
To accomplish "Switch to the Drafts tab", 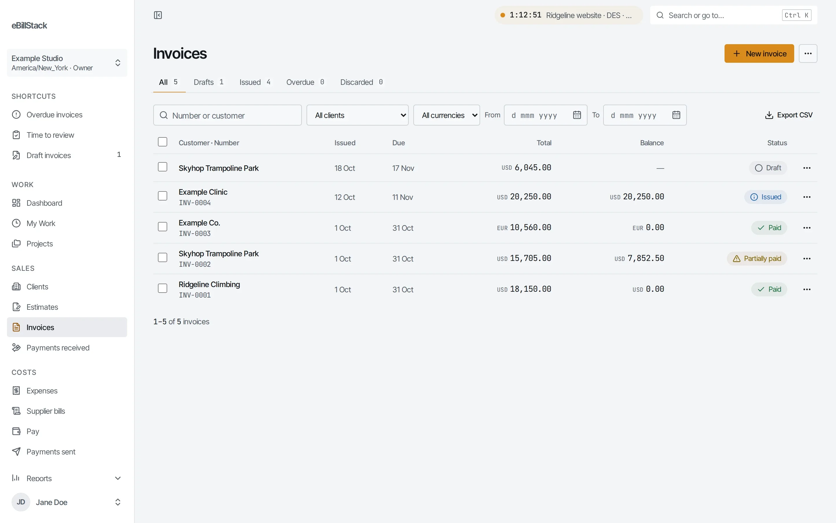I will (209, 82).
